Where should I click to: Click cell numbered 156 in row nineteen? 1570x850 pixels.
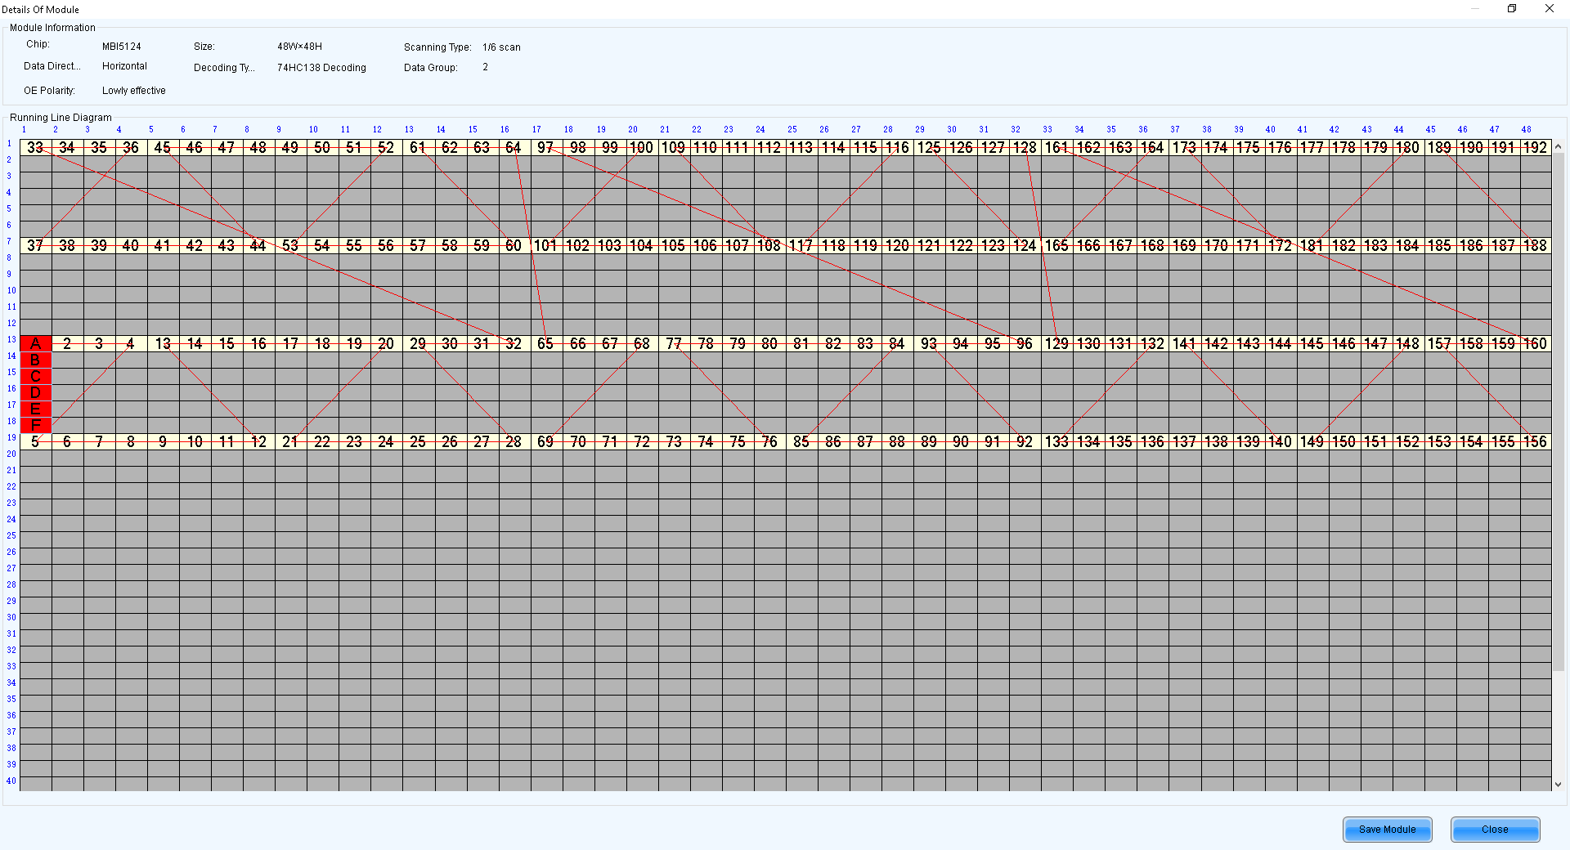tap(1536, 441)
